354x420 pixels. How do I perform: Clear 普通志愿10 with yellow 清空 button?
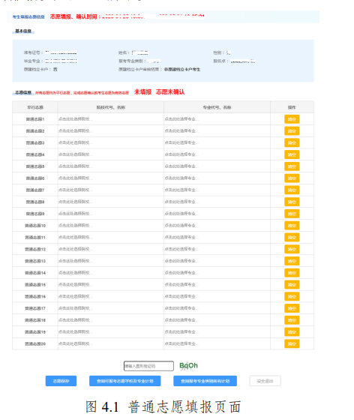(x=292, y=226)
